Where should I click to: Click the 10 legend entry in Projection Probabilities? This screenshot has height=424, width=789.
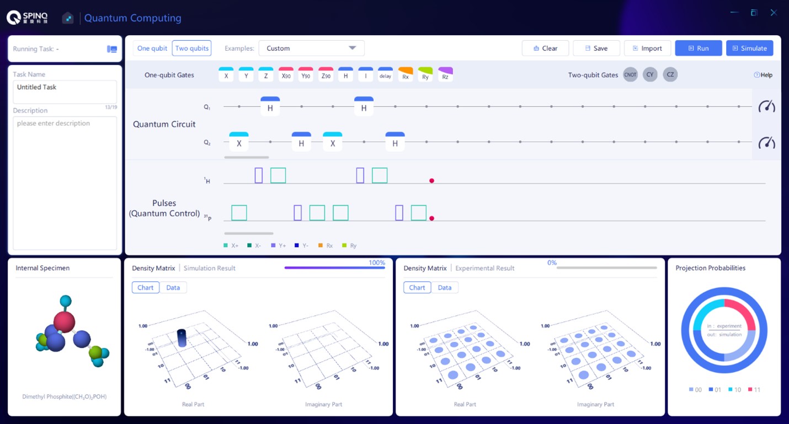pos(734,390)
